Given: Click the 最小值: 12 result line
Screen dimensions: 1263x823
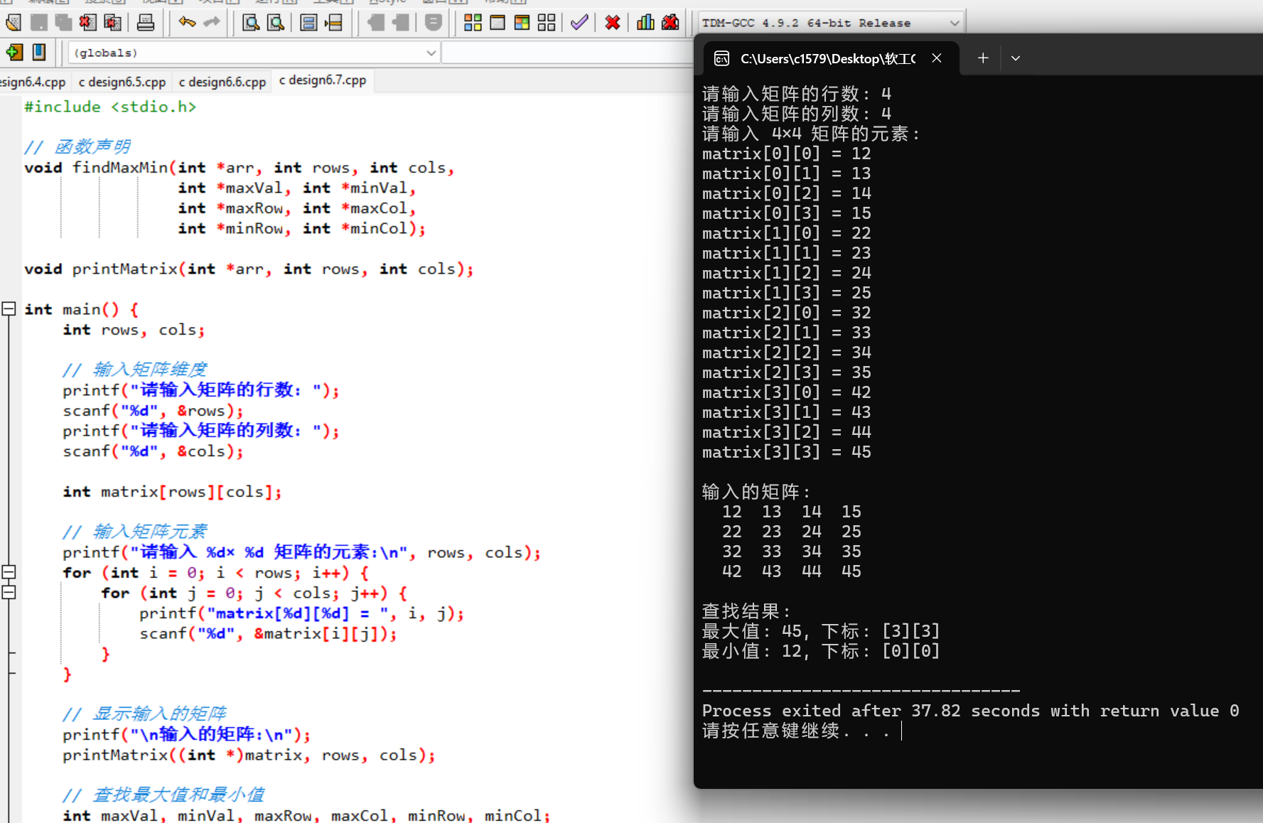Looking at the screenshot, I should coord(822,651).
